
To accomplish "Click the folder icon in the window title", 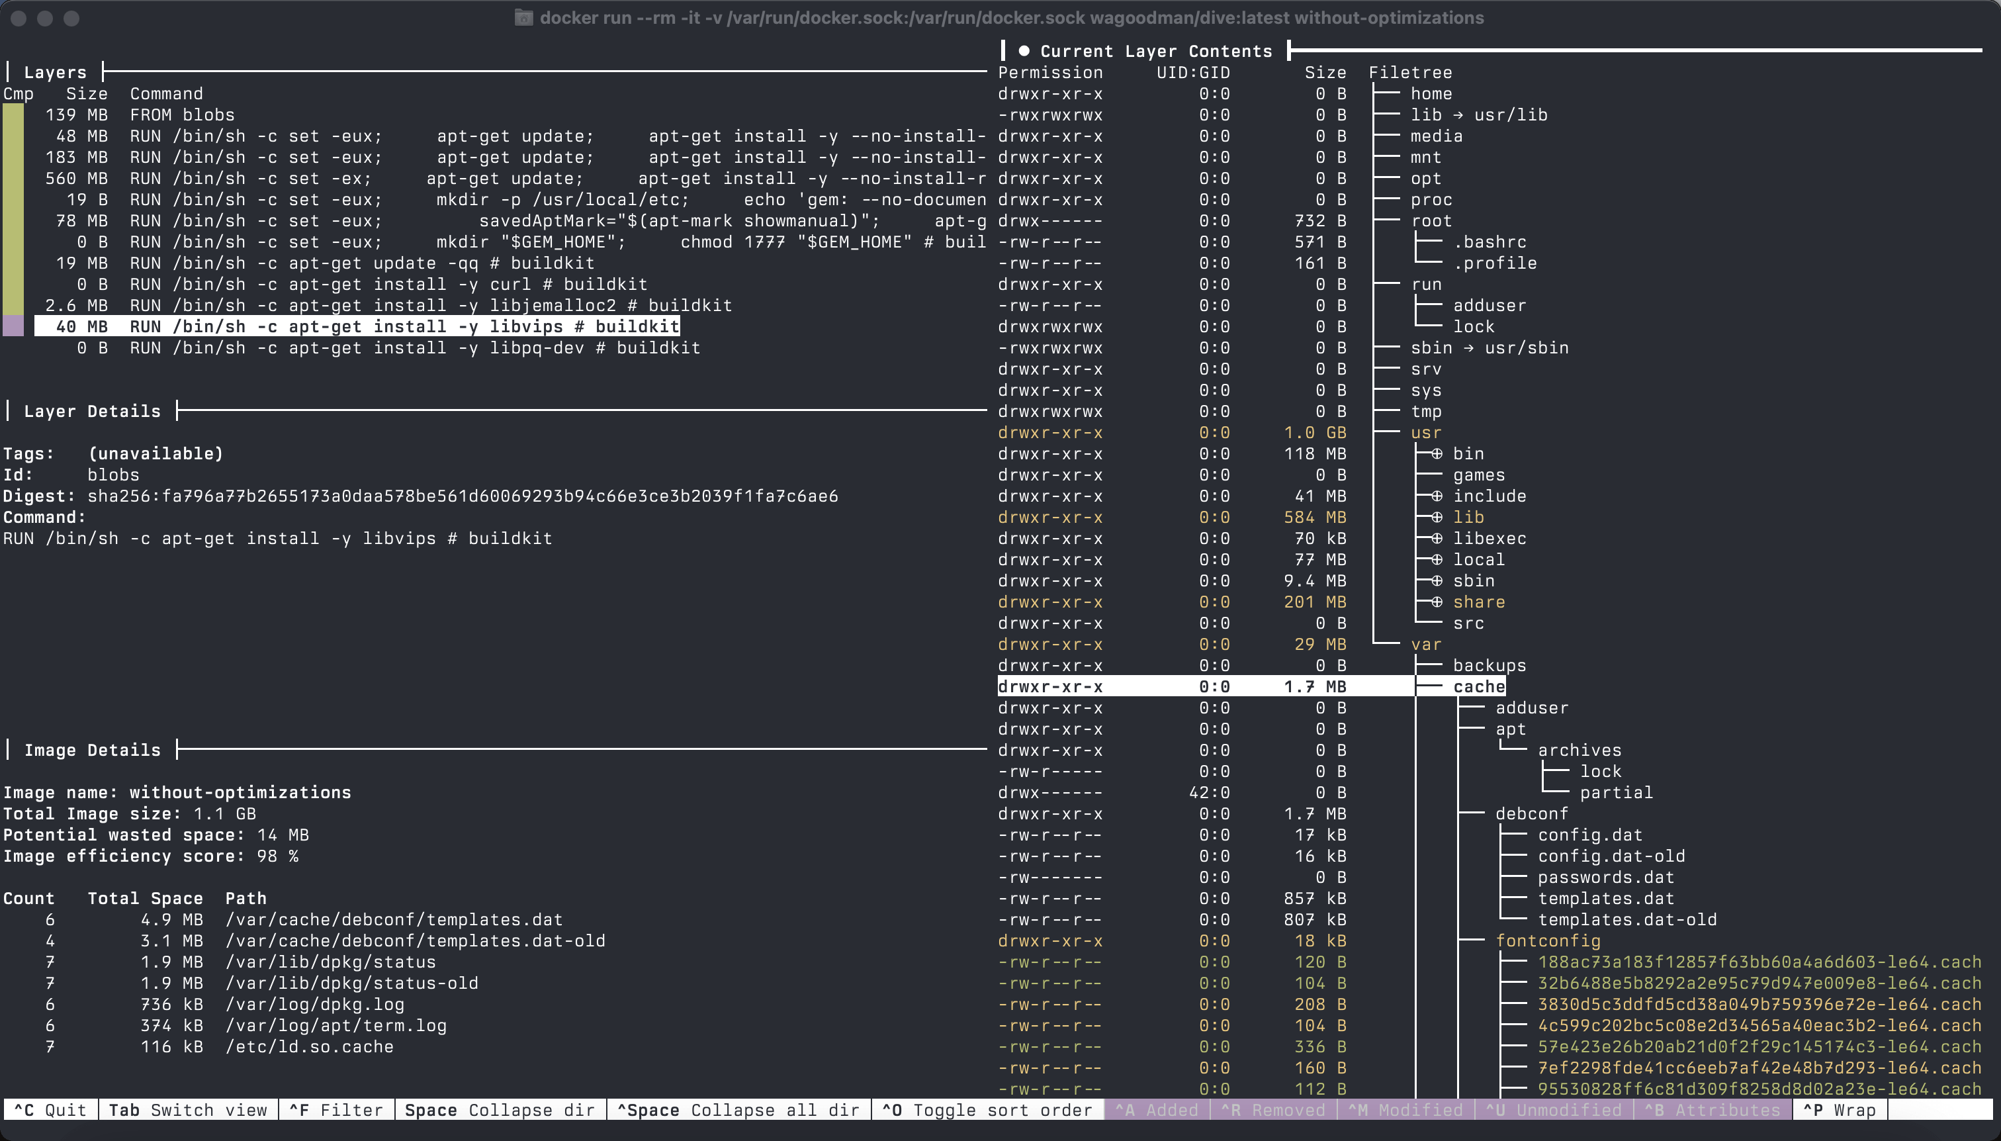I will (x=523, y=18).
